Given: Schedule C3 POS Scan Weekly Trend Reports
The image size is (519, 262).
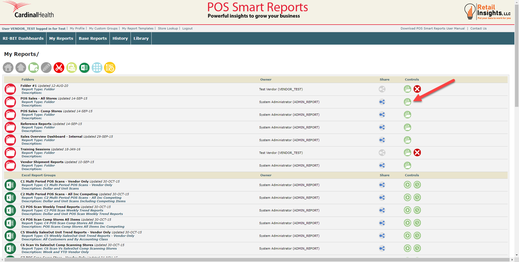Looking at the screenshot, I should coord(417,210).
